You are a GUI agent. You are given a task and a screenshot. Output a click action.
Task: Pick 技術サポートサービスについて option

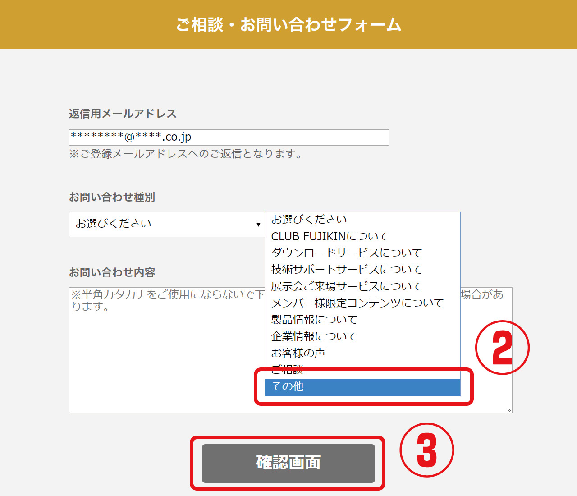point(346,270)
